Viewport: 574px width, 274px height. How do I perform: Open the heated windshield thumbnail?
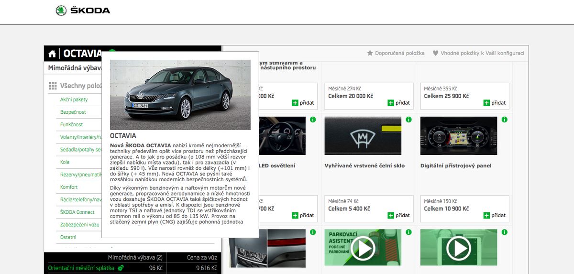pos(363,136)
